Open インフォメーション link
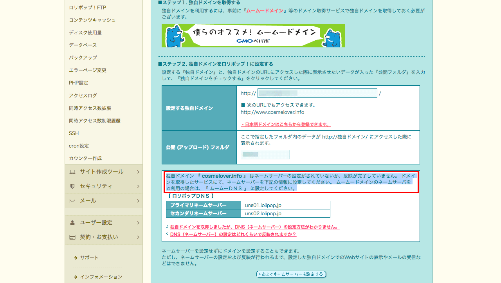The width and height of the screenshot is (501, 283). [x=101, y=277]
